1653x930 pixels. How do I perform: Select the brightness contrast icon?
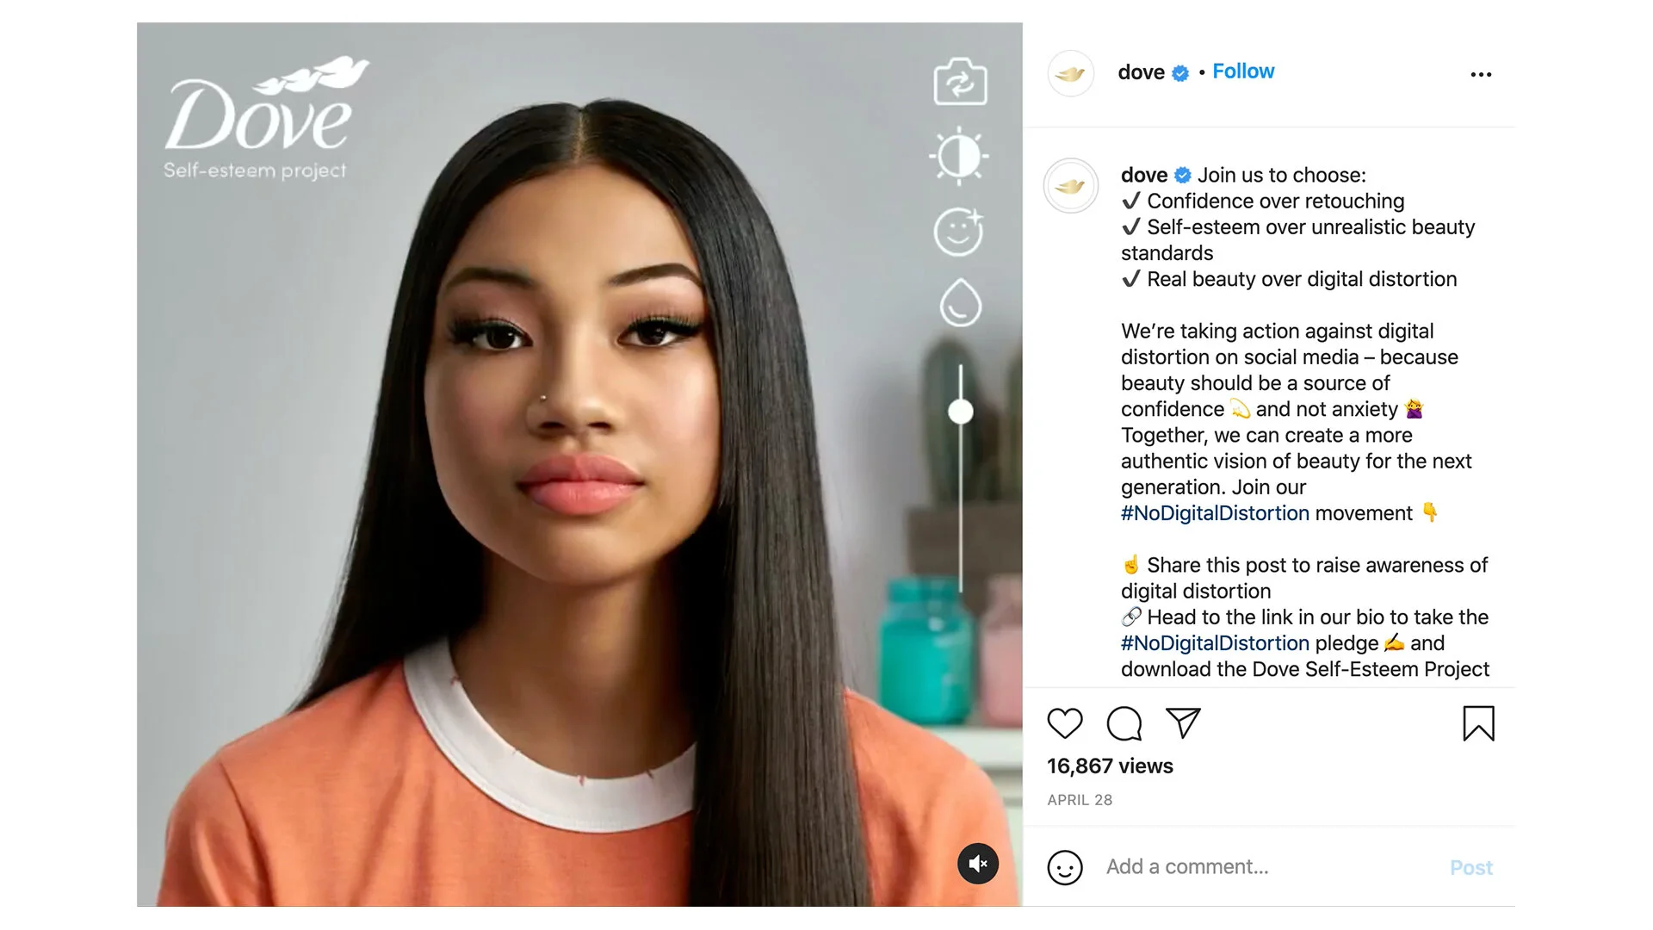959,157
